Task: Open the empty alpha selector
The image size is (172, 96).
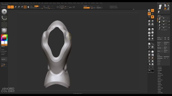Action: pyautogui.click(x=4, y=25)
